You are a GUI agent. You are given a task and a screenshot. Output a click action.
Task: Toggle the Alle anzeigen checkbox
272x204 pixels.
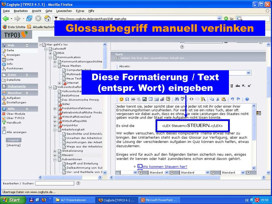pyautogui.click(x=4, y=132)
